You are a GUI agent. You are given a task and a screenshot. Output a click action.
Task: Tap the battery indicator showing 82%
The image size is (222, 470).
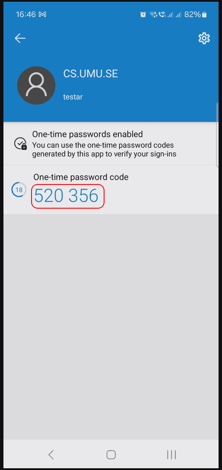pos(195,14)
